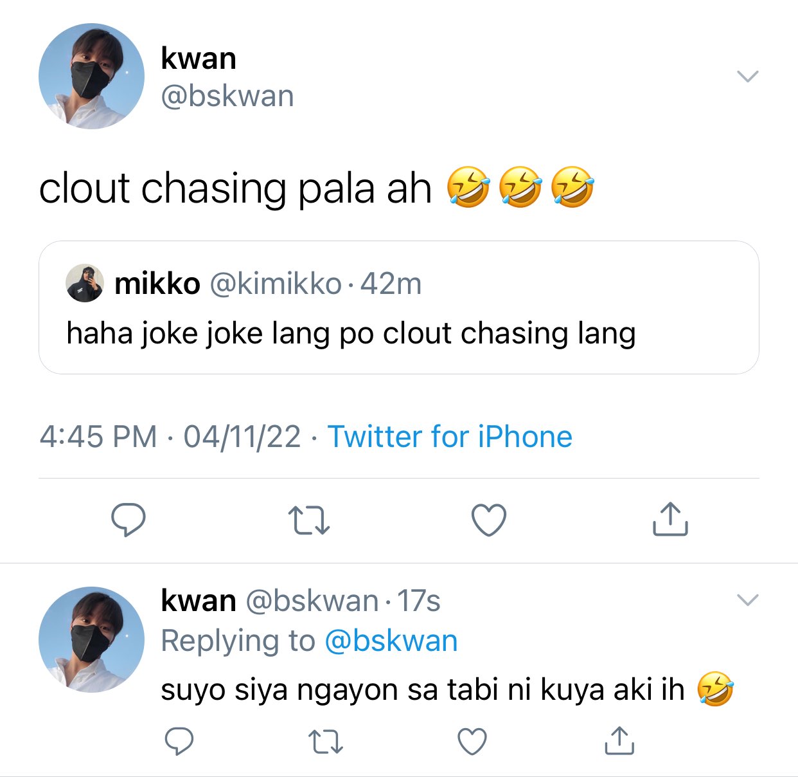
Task: Share the suyo siya reply tweet
Action: pyautogui.click(x=619, y=740)
